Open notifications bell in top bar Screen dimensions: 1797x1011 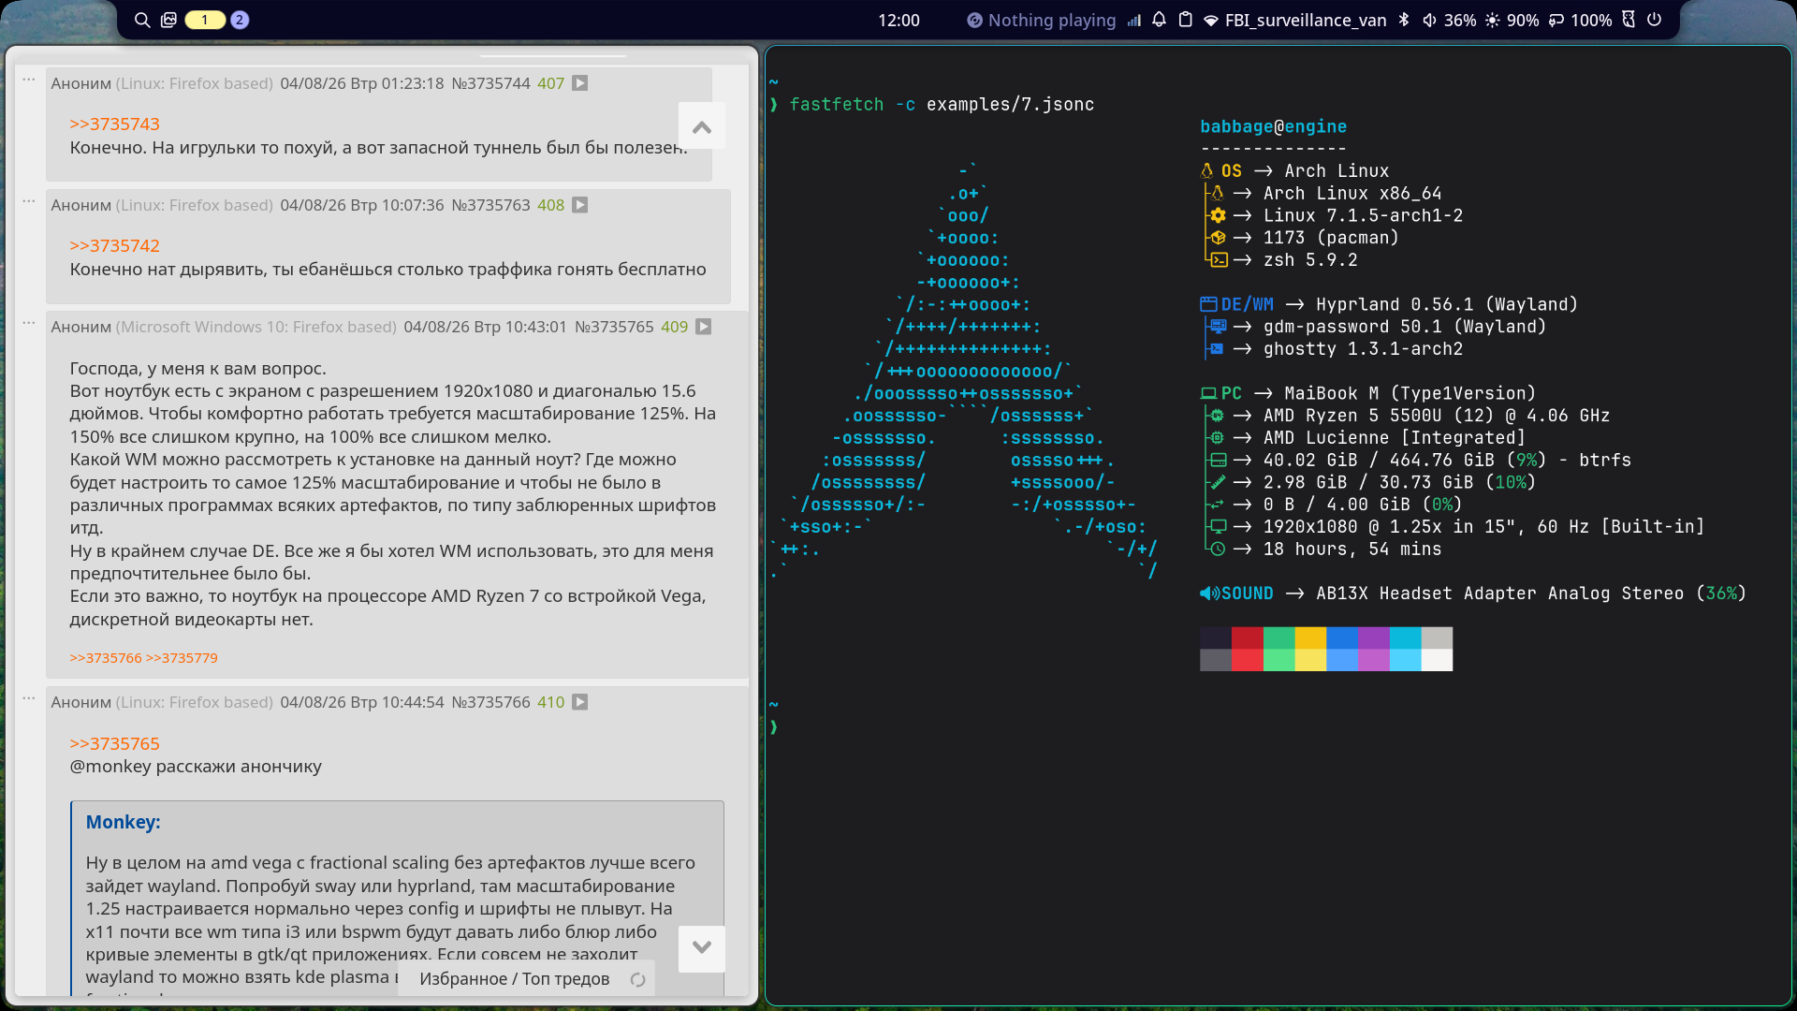[x=1159, y=20]
